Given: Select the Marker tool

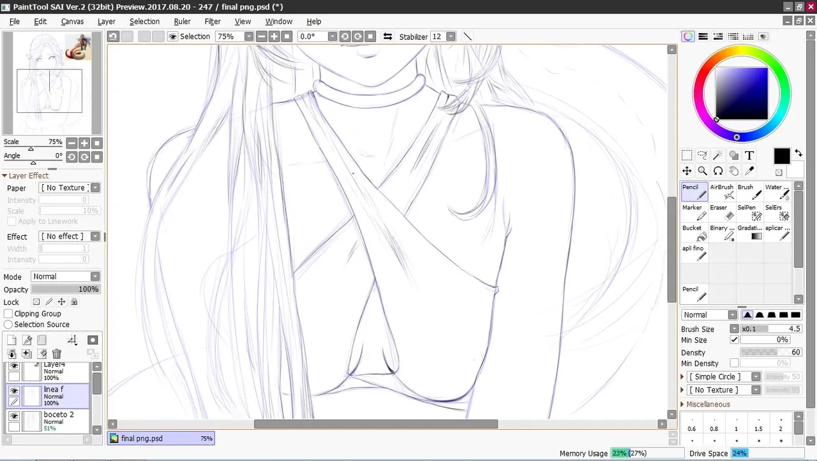Looking at the screenshot, I should point(694,212).
